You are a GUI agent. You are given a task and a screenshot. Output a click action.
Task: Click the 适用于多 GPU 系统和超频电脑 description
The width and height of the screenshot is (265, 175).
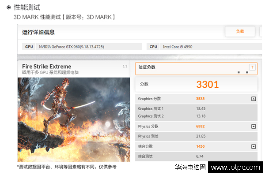point(50,72)
